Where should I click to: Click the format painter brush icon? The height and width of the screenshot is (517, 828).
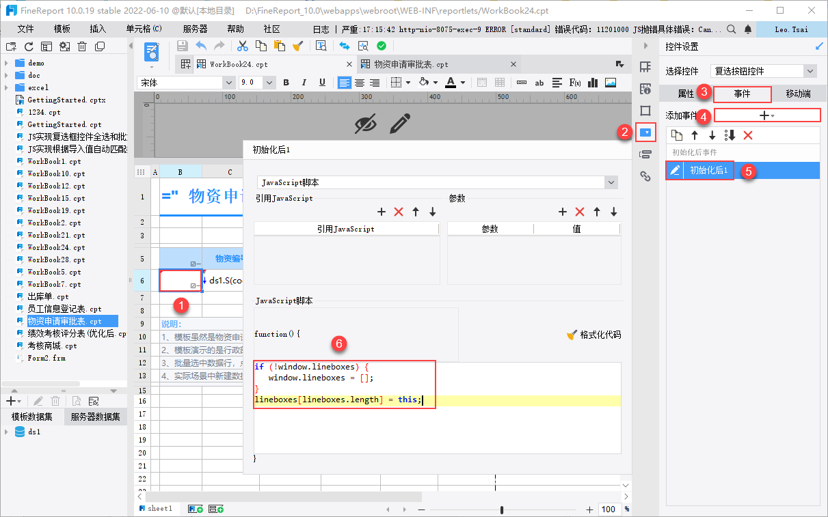pos(297,46)
